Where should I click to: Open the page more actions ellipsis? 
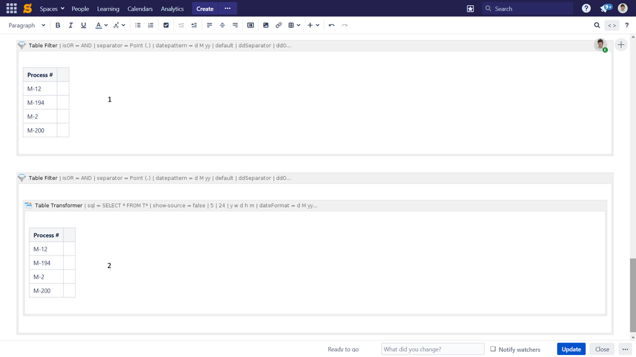pyautogui.click(x=625, y=349)
